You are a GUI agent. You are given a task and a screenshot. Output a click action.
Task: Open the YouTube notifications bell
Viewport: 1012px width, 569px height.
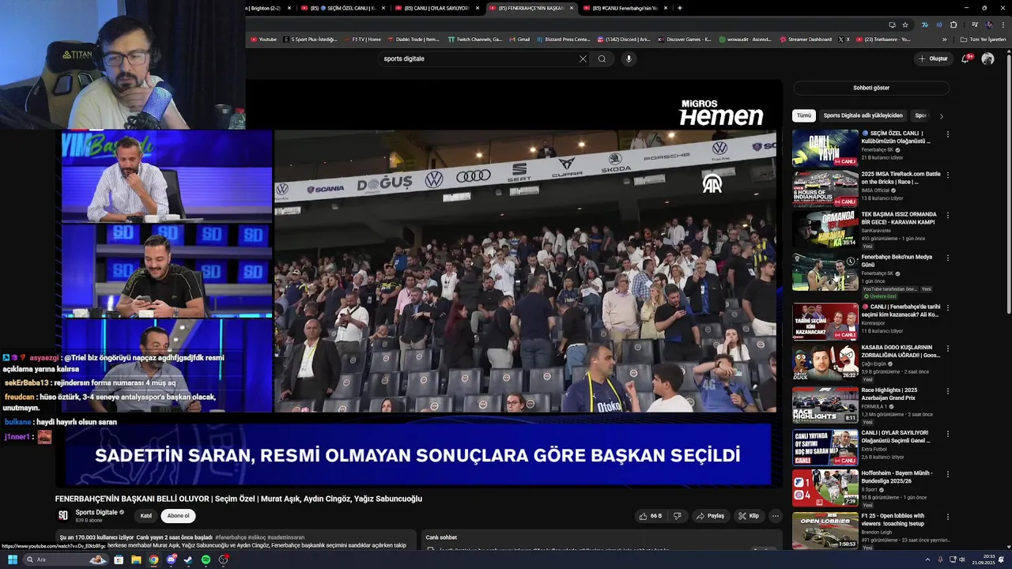[x=965, y=58]
